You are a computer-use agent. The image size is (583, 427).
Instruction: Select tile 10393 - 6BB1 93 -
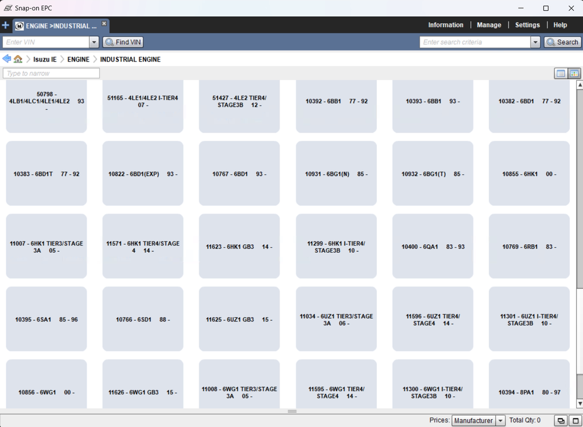coord(433,106)
